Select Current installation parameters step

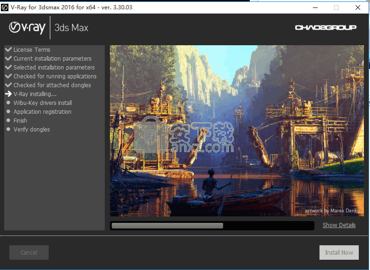(x=52, y=59)
